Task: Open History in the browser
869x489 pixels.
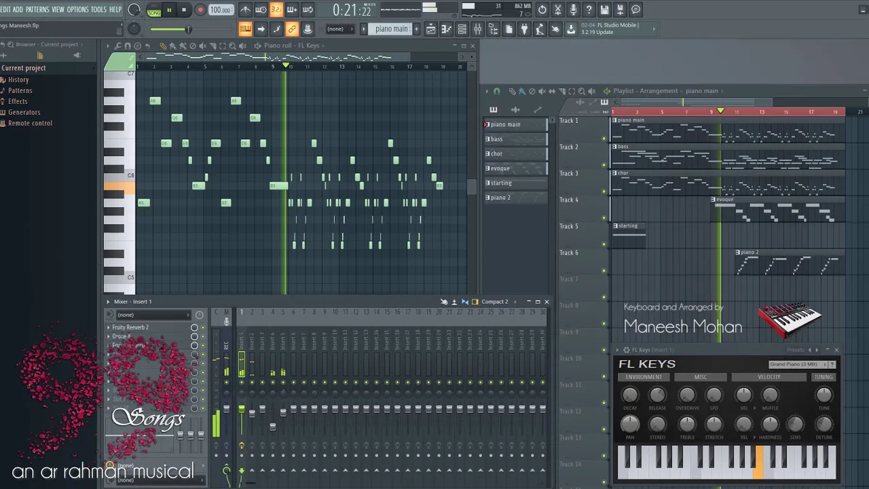Action: pyautogui.click(x=18, y=79)
